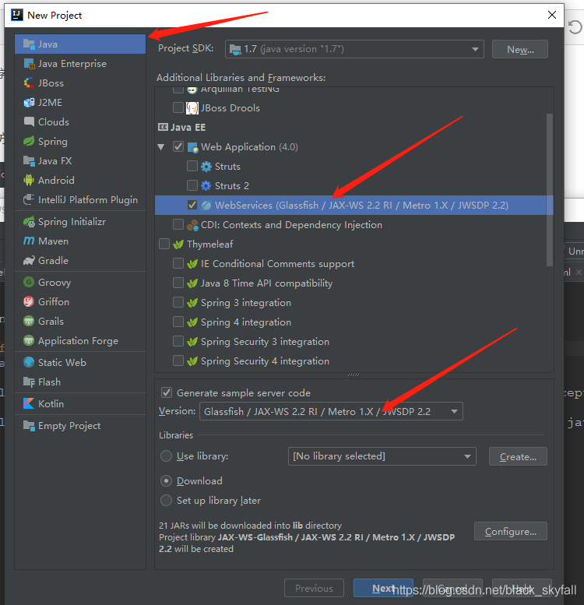The height and width of the screenshot is (605, 584).
Task: Open the No library selected dropdown
Action: pyautogui.click(x=382, y=456)
